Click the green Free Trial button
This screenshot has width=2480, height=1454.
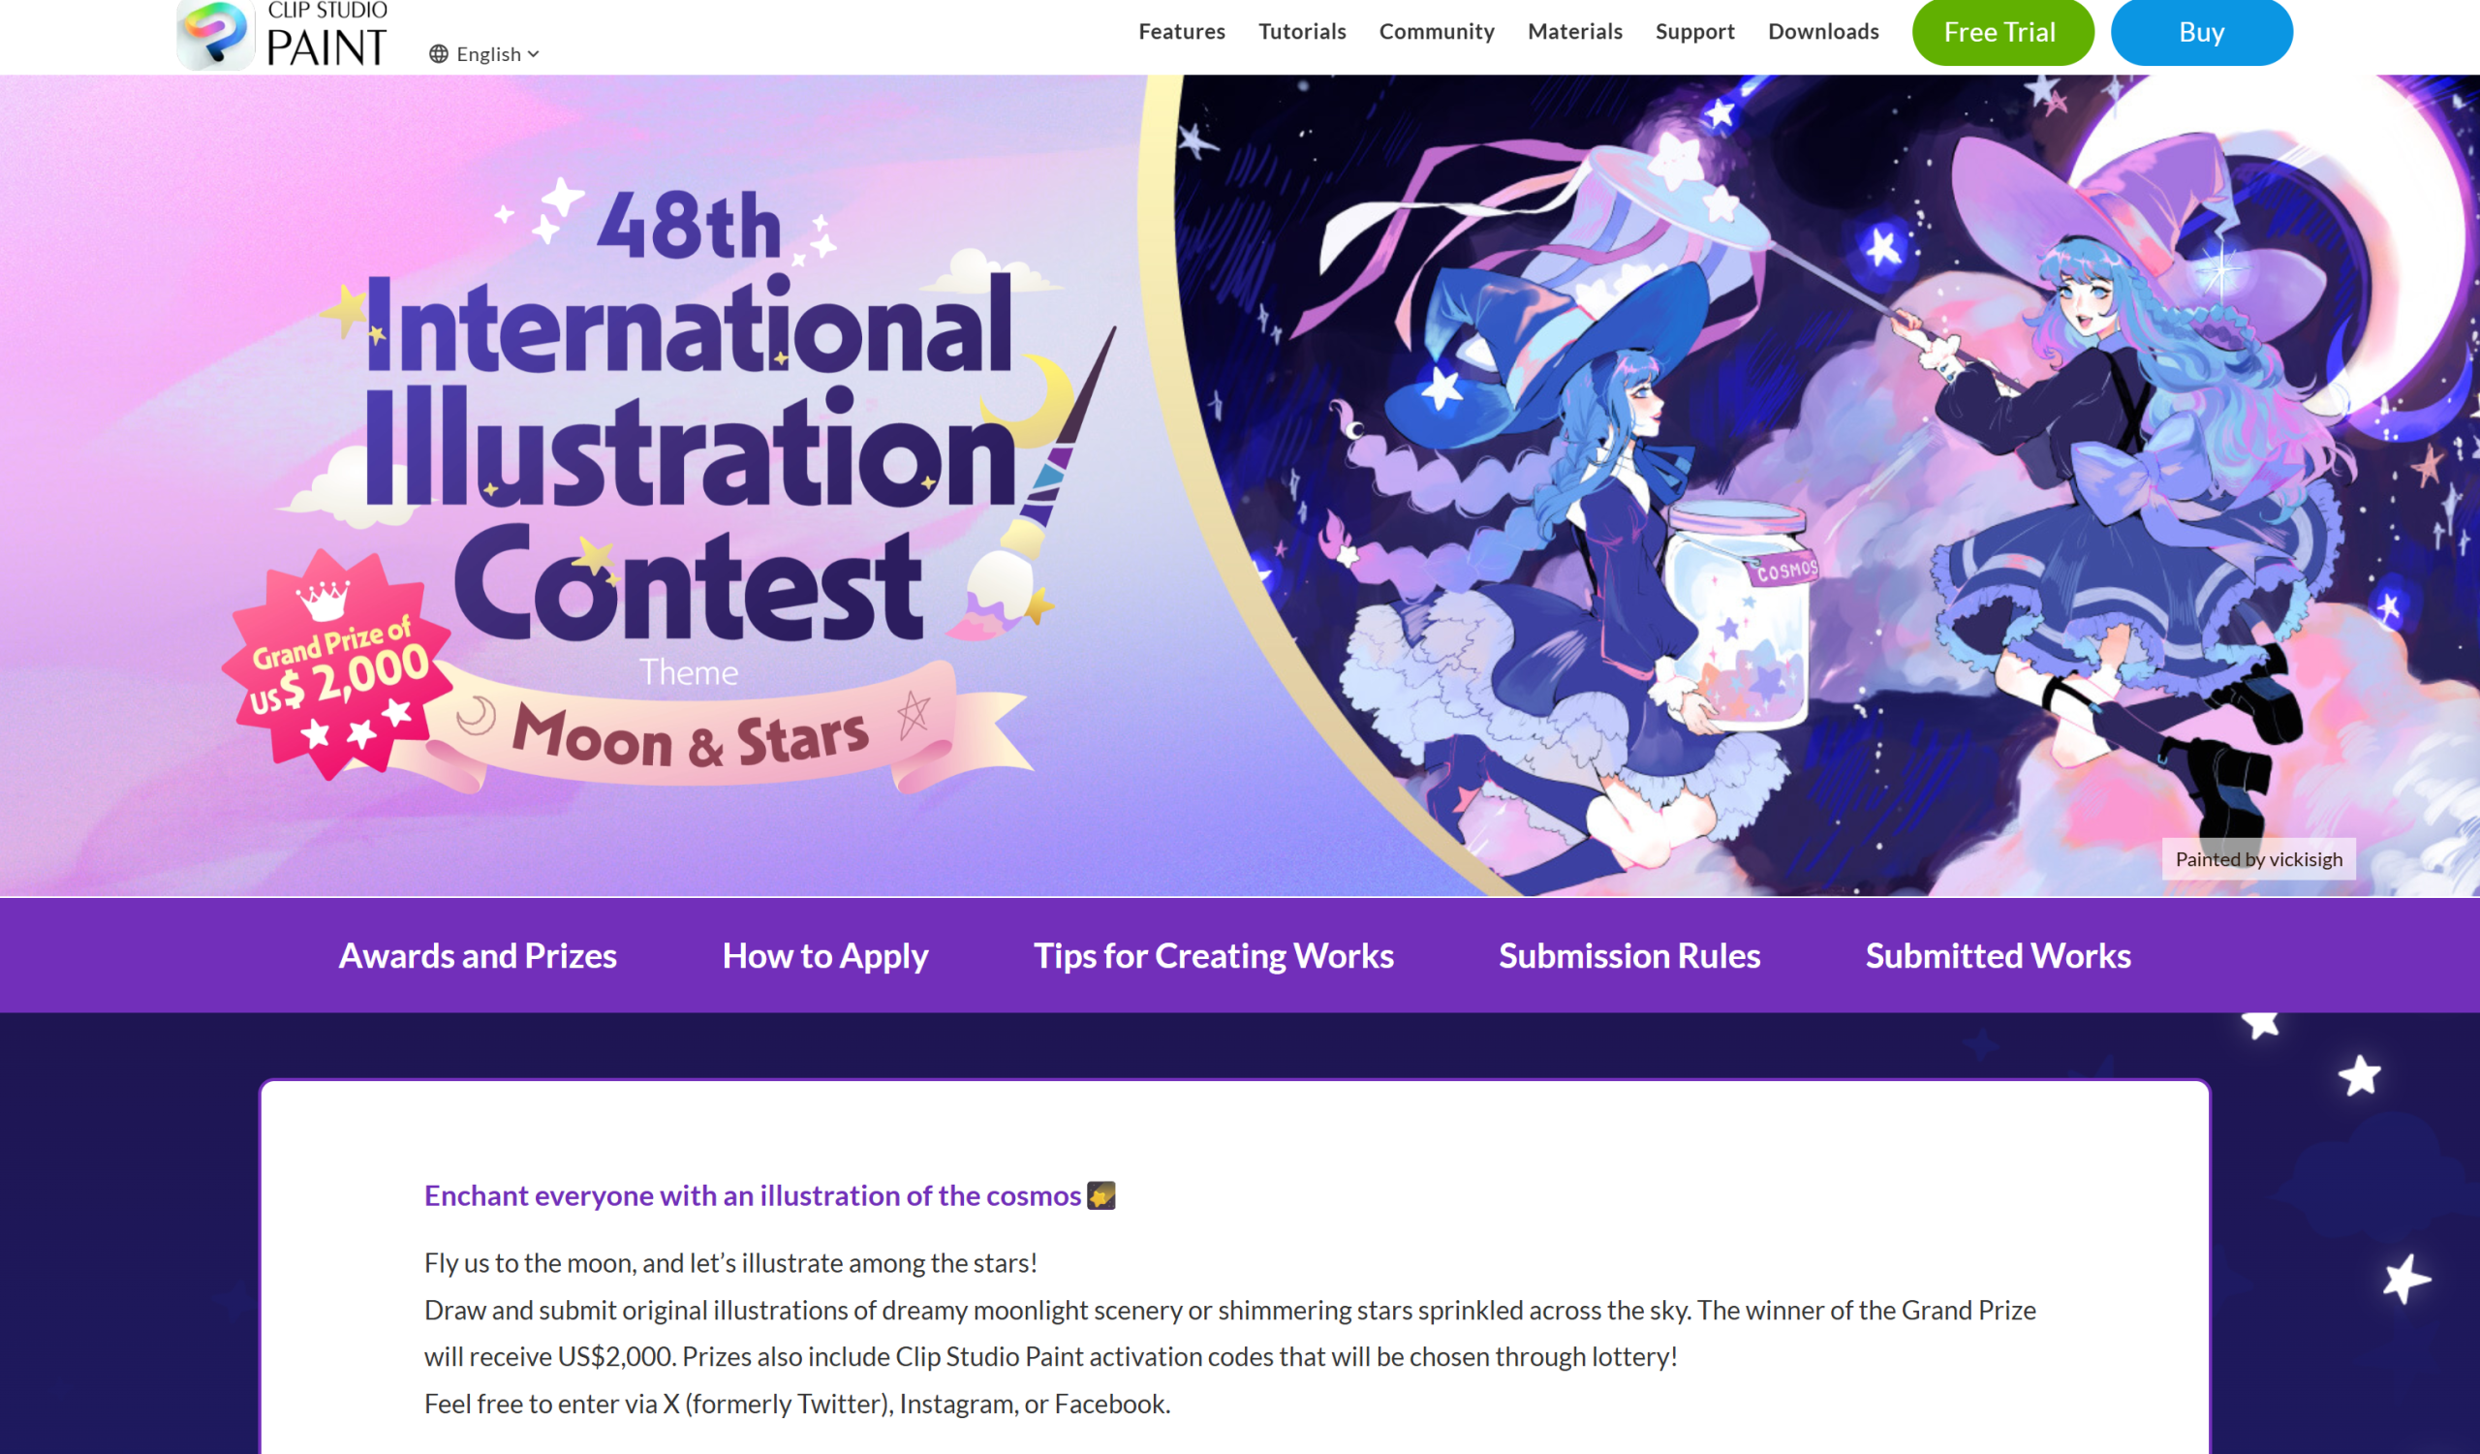point(2001,33)
